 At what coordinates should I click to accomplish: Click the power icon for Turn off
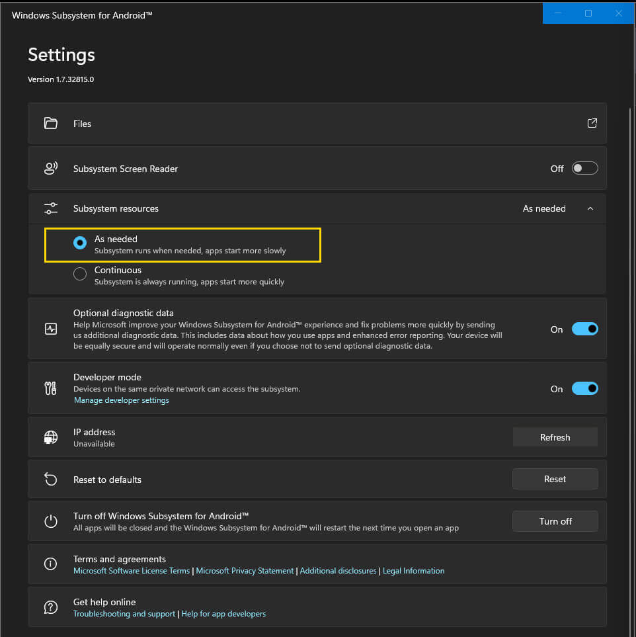click(x=51, y=521)
